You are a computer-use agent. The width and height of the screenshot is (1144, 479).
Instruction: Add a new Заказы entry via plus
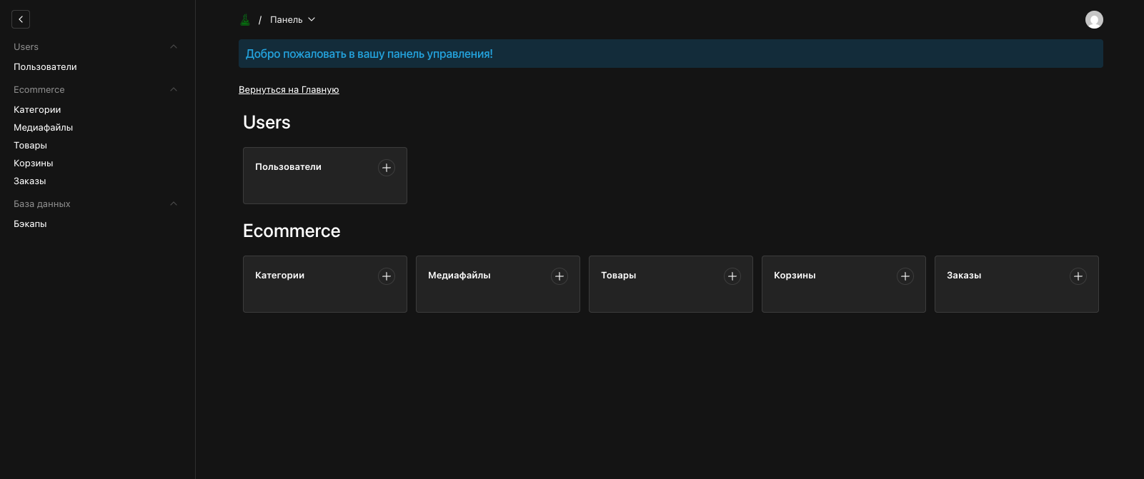[x=1078, y=276]
